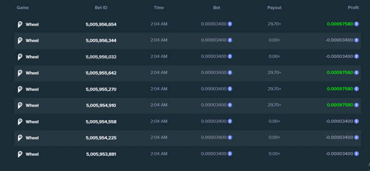Click Ethereum icon in Profit column, row 5,005,956,654

tap(356, 24)
